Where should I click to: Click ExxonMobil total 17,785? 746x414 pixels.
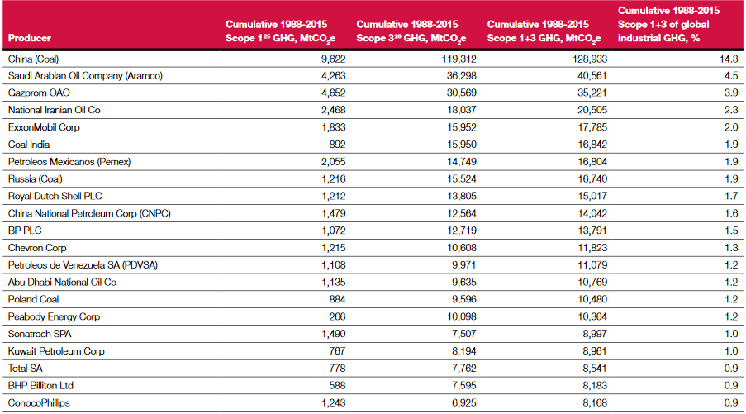(x=593, y=127)
